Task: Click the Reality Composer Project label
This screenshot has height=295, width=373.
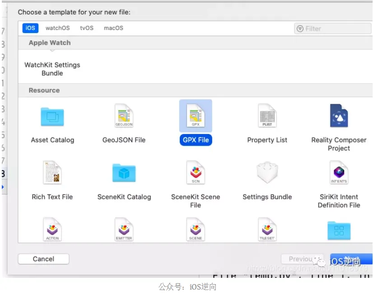Action: click(x=339, y=144)
